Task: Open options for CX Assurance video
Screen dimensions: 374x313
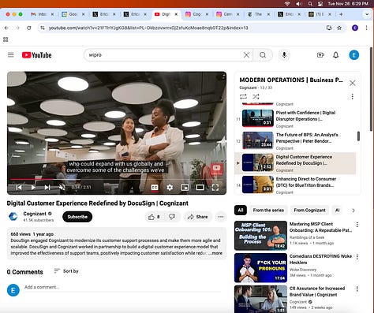Action: coord(357,289)
